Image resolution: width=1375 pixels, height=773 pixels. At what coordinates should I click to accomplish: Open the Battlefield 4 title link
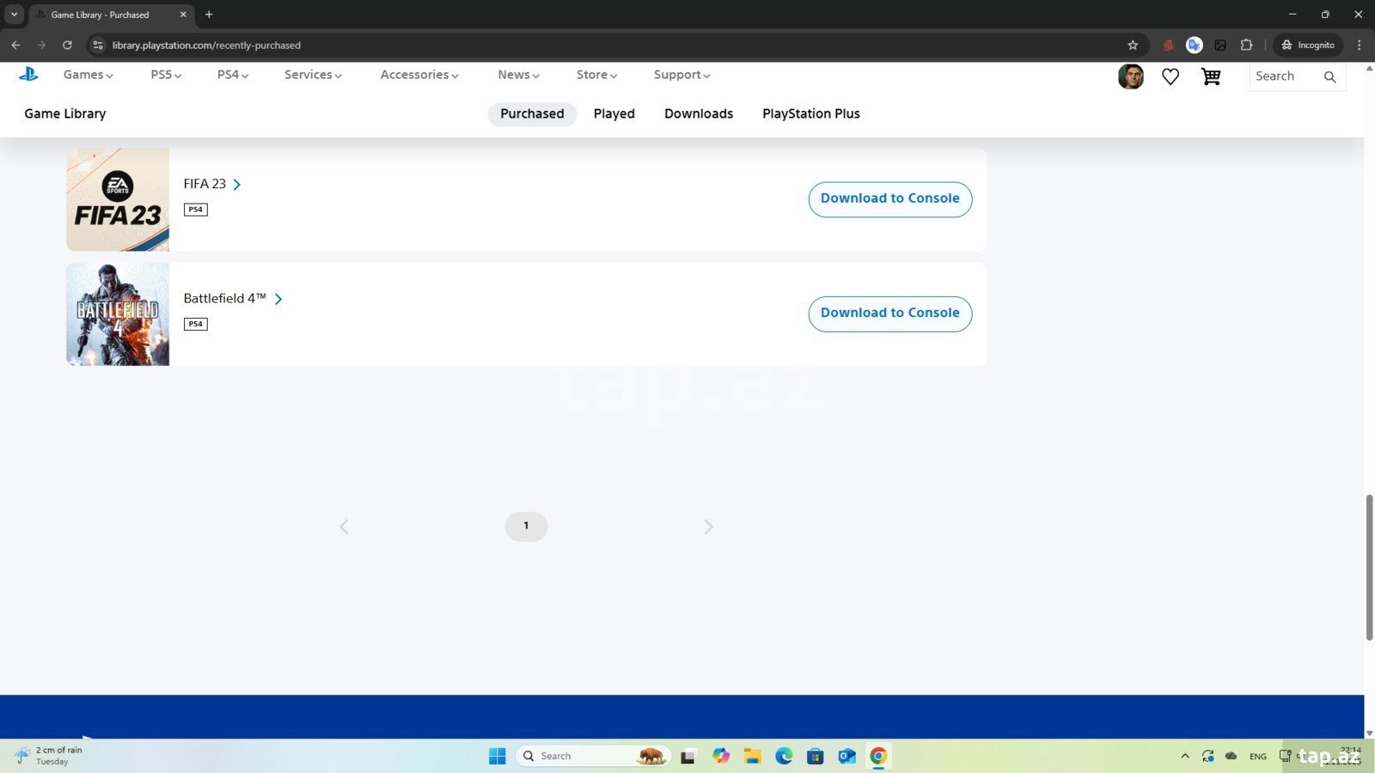pyautogui.click(x=233, y=299)
